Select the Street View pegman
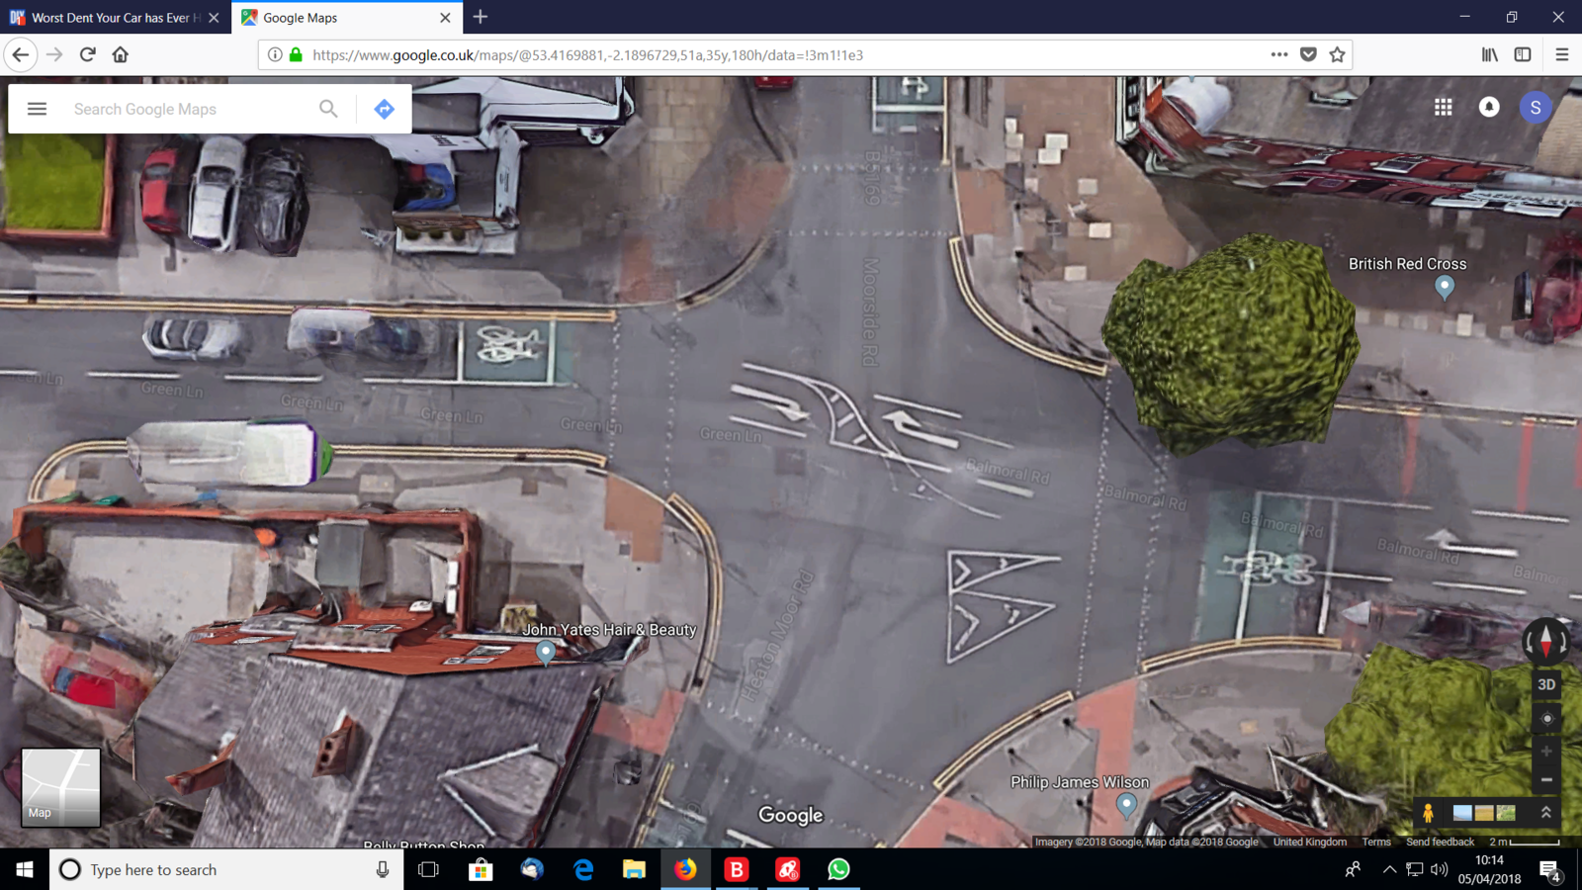This screenshot has height=890, width=1582. [x=1428, y=813]
